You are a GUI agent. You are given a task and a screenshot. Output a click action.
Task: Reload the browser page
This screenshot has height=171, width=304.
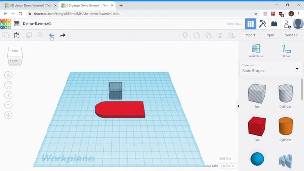[20, 14]
